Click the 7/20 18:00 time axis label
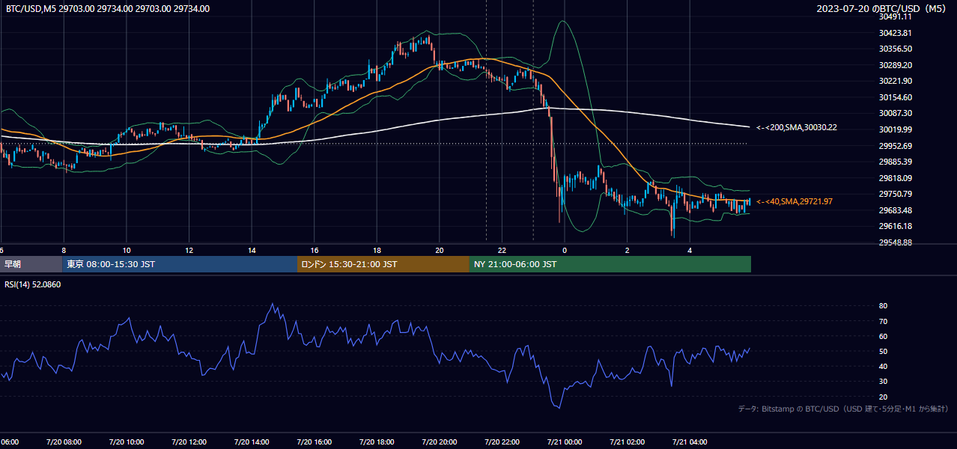This screenshot has width=957, height=449. click(x=377, y=442)
